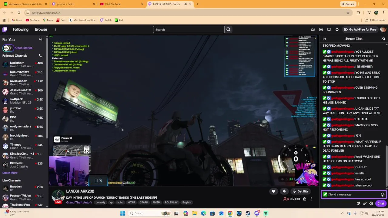Open sk4tpack channel in sidebar

pyautogui.click(x=24, y=101)
